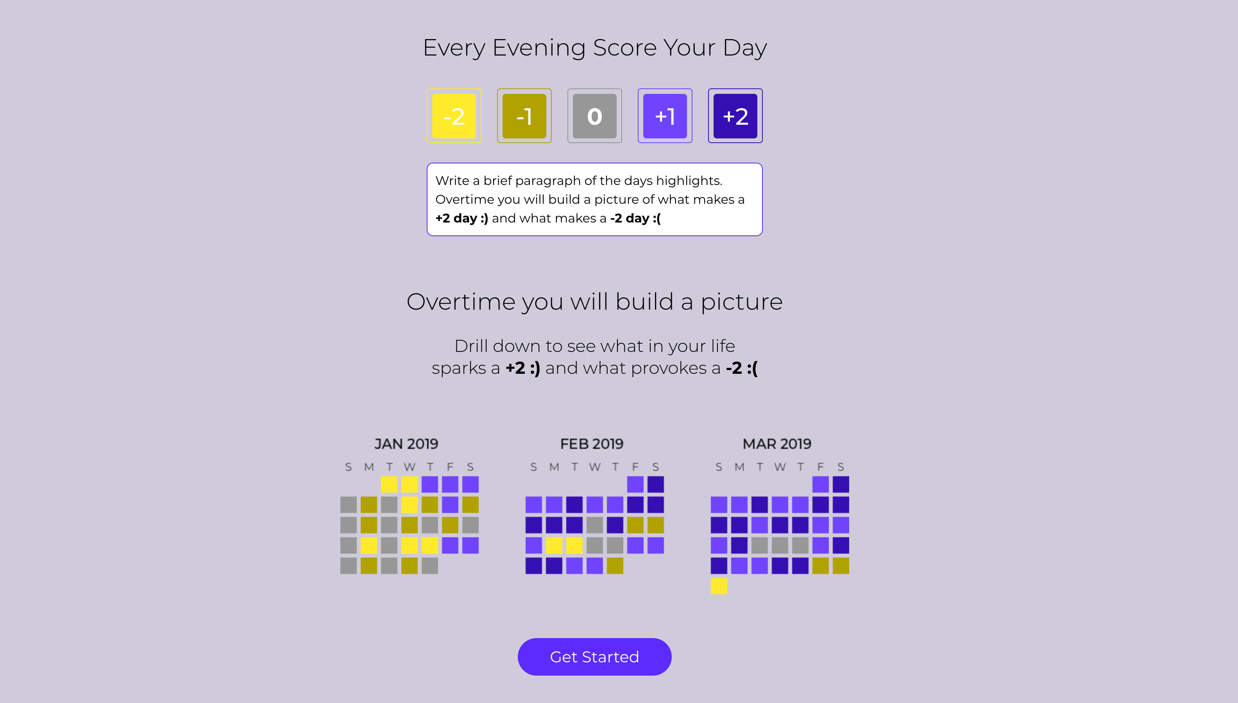
Task: Select the +1 purple score tile
Action: click(665, 116)
